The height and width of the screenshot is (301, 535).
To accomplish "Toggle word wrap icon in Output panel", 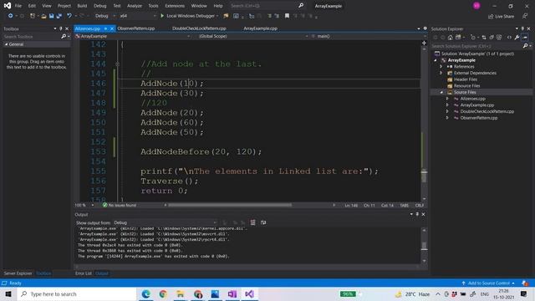I will coord(263,222).
